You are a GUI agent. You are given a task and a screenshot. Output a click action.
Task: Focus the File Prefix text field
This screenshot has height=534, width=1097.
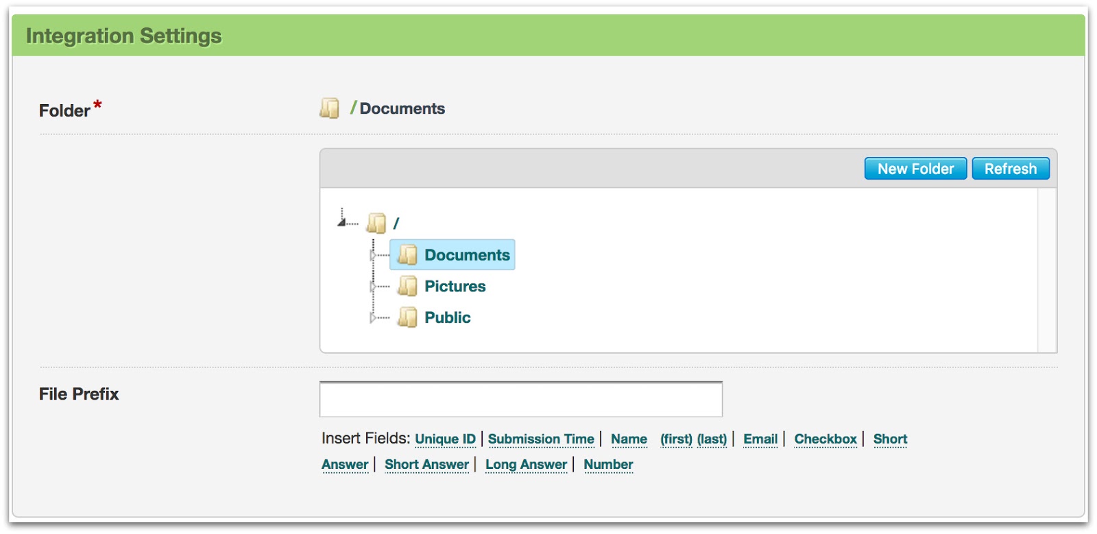[520, 400]
